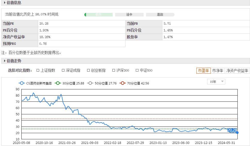Enable 创业板指 index comparison
Image resolution: width=250 pixels, height=146 pixels.
88,70
